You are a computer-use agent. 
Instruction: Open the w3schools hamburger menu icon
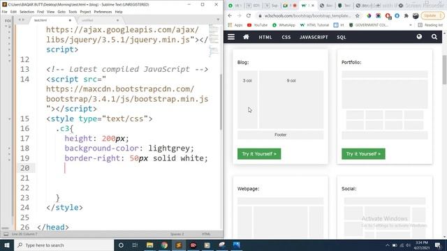[231, 37]
